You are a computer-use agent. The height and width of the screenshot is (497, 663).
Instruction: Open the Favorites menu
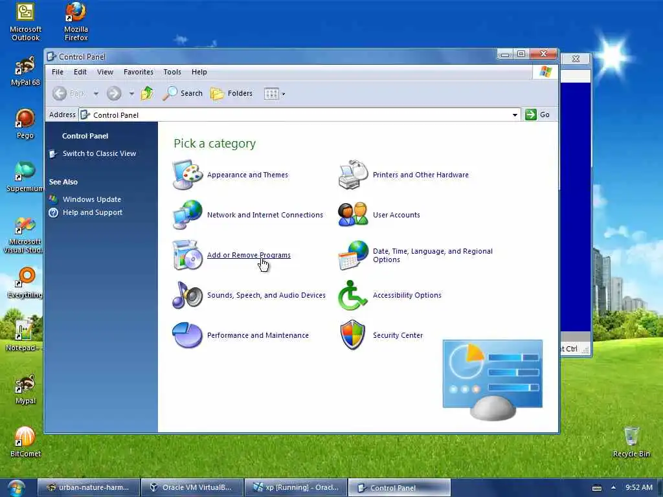click(x=139, y=72)
